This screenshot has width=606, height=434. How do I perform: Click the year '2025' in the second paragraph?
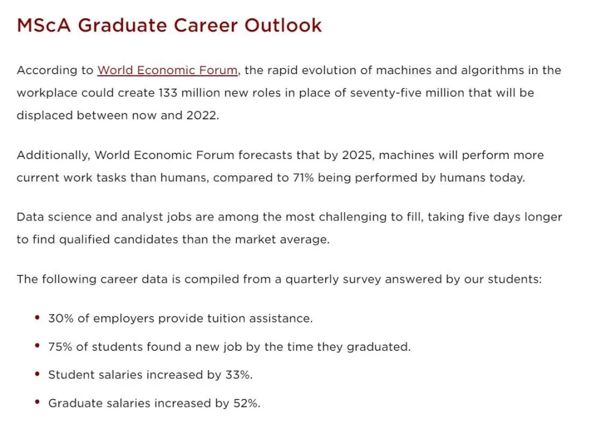click(x=357, y=156)
